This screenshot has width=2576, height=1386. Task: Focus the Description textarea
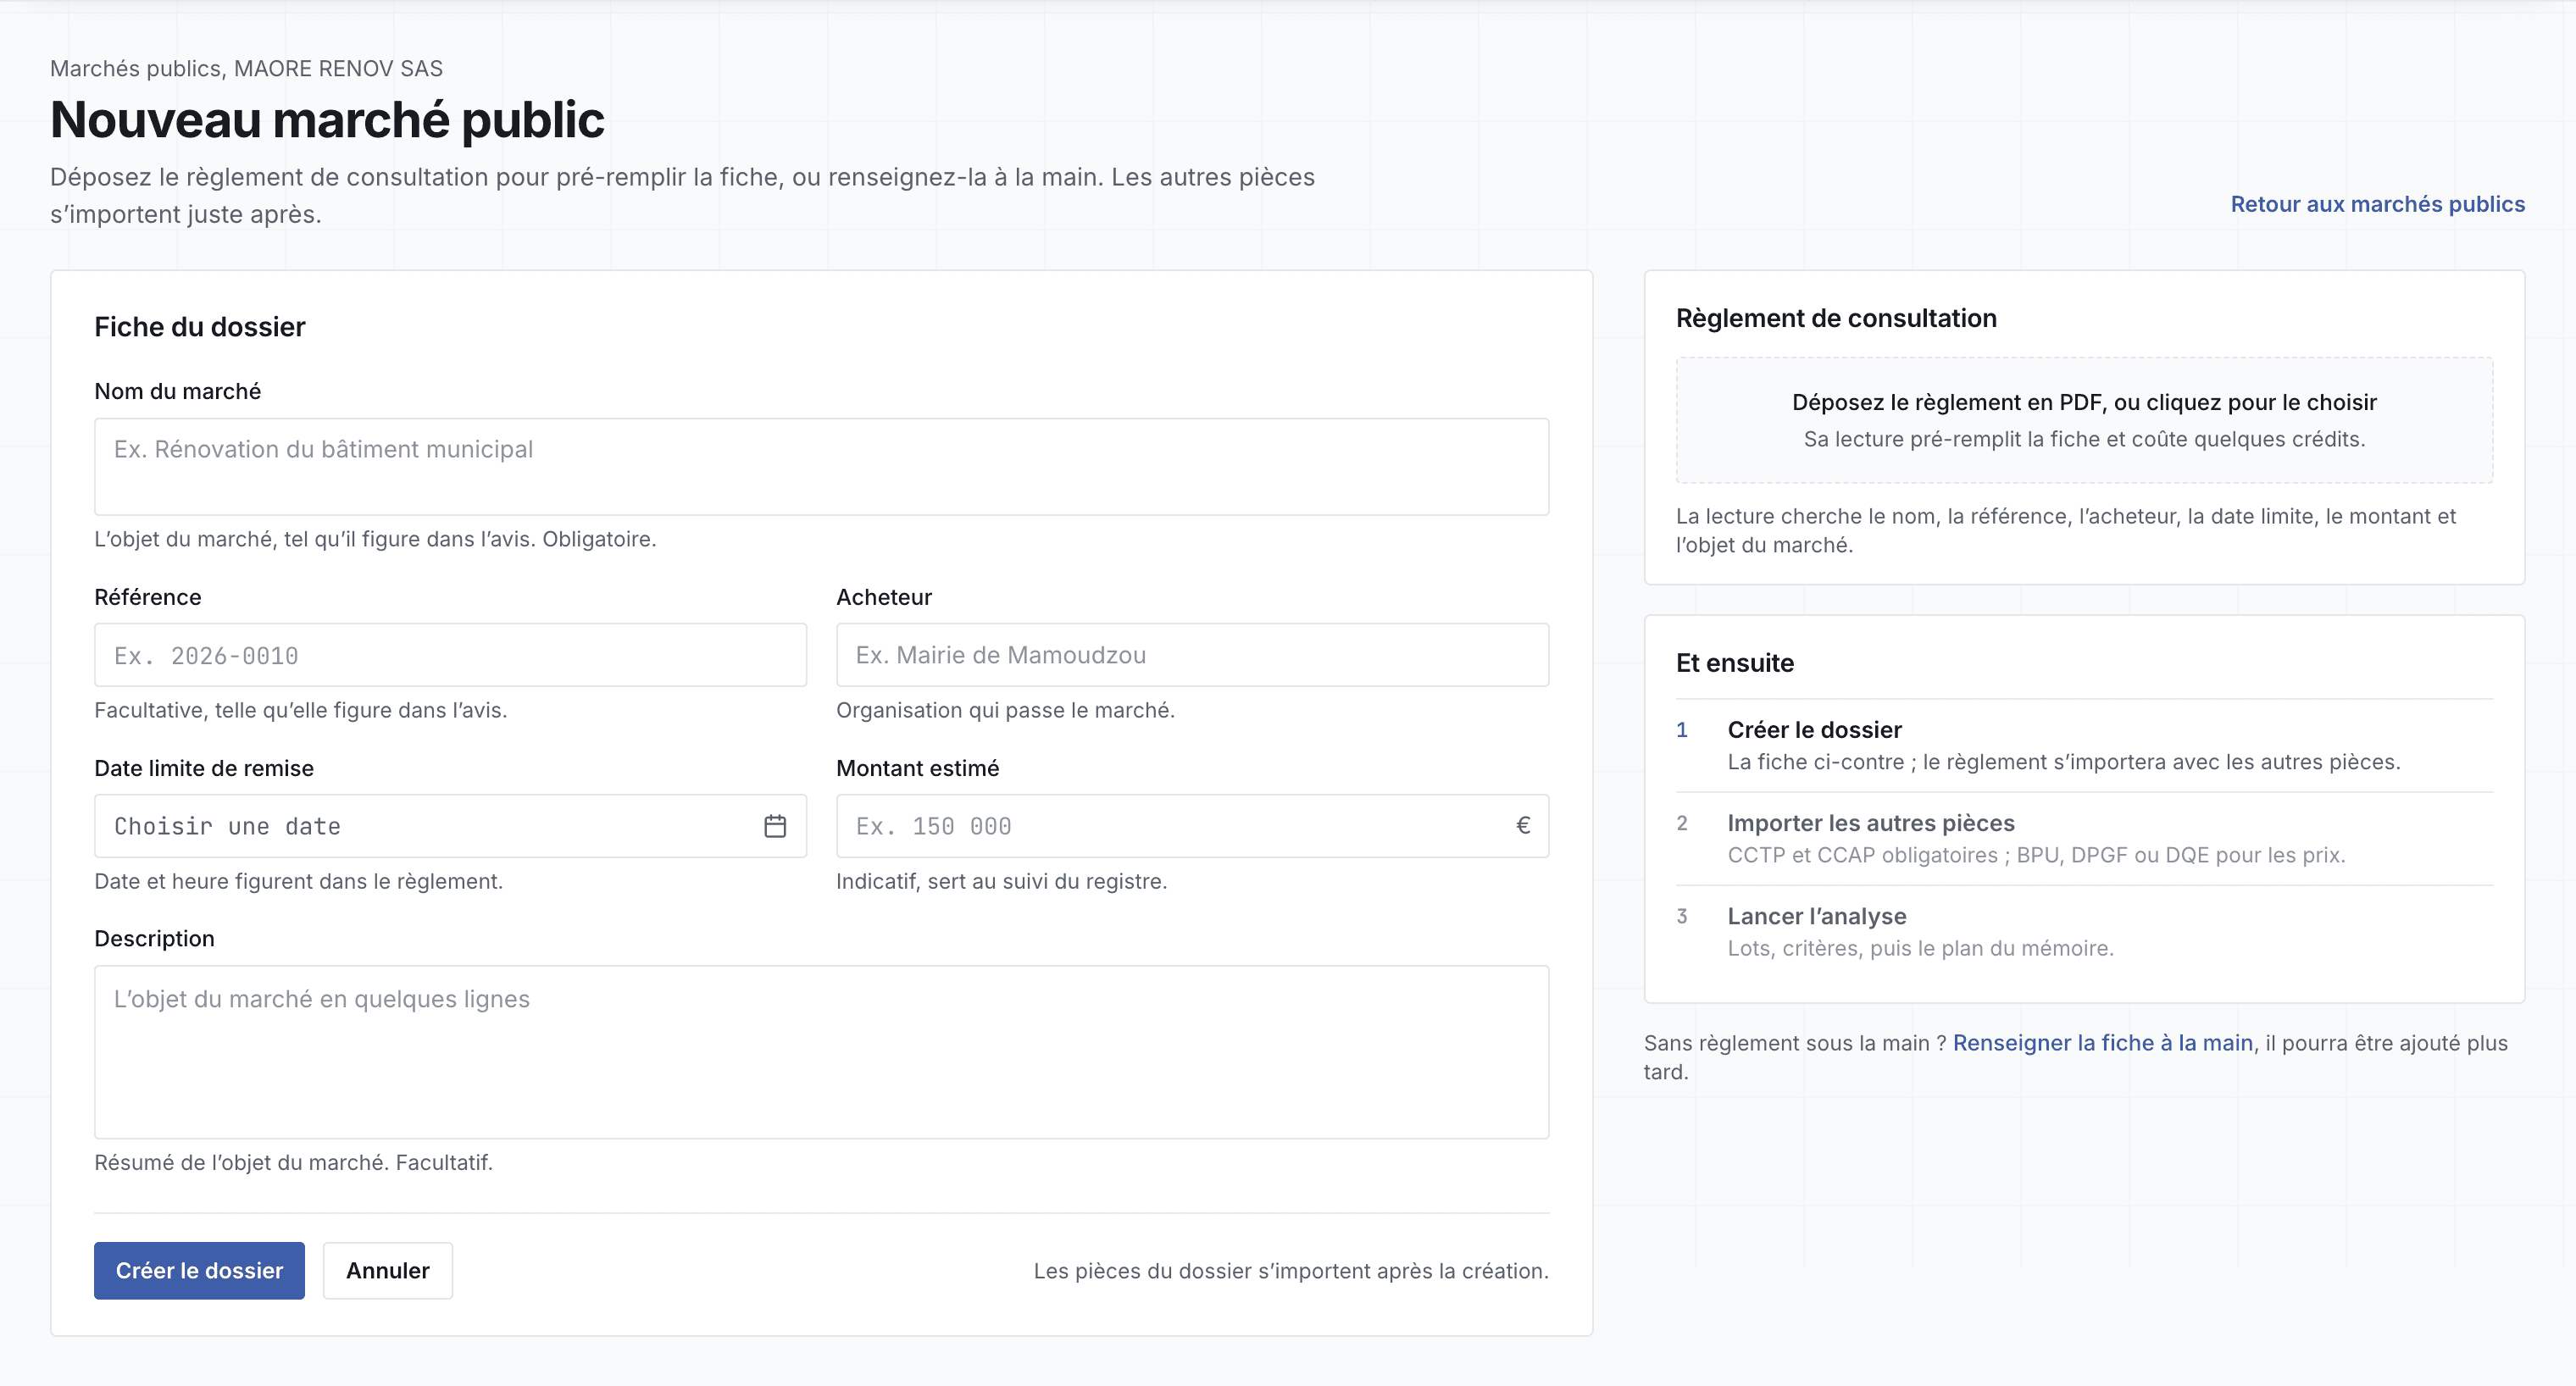(821, 1052)
